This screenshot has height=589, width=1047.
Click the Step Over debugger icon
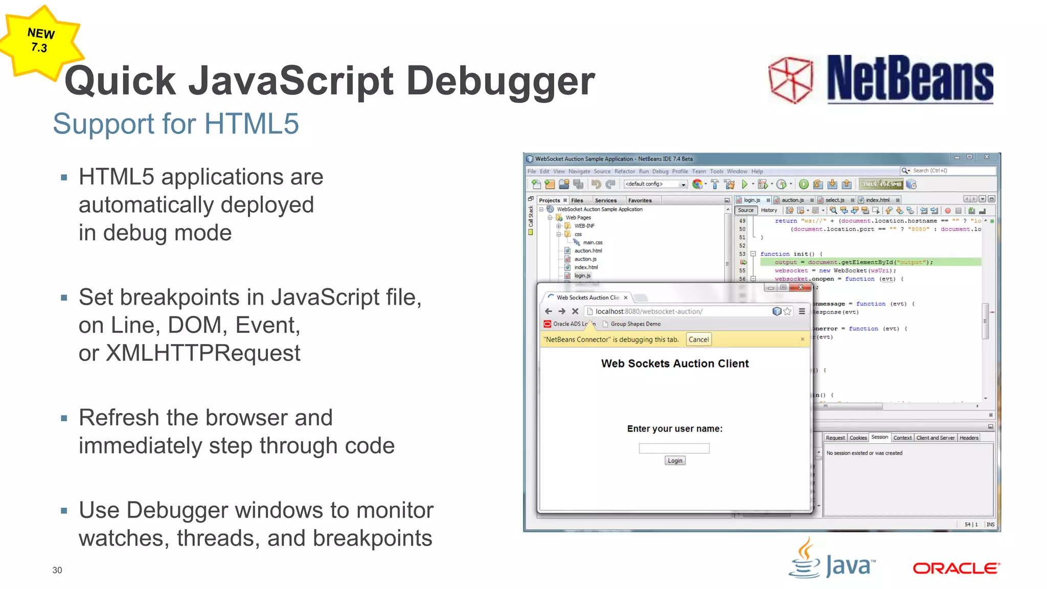pos(818,184)
